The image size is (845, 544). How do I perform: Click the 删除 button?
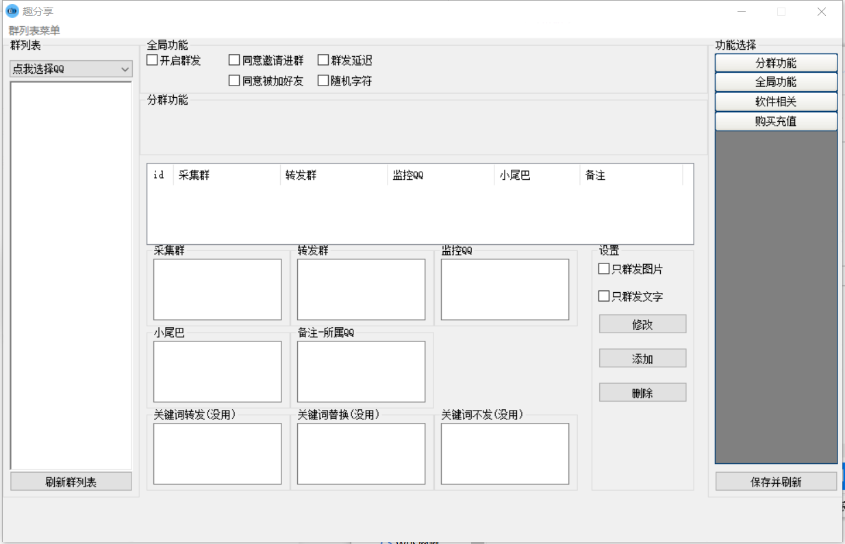[642, 393]
